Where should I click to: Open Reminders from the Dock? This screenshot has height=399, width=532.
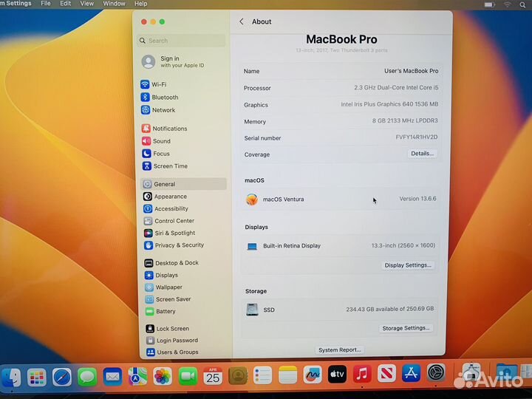pyautogui.click(x=262, y=375)
